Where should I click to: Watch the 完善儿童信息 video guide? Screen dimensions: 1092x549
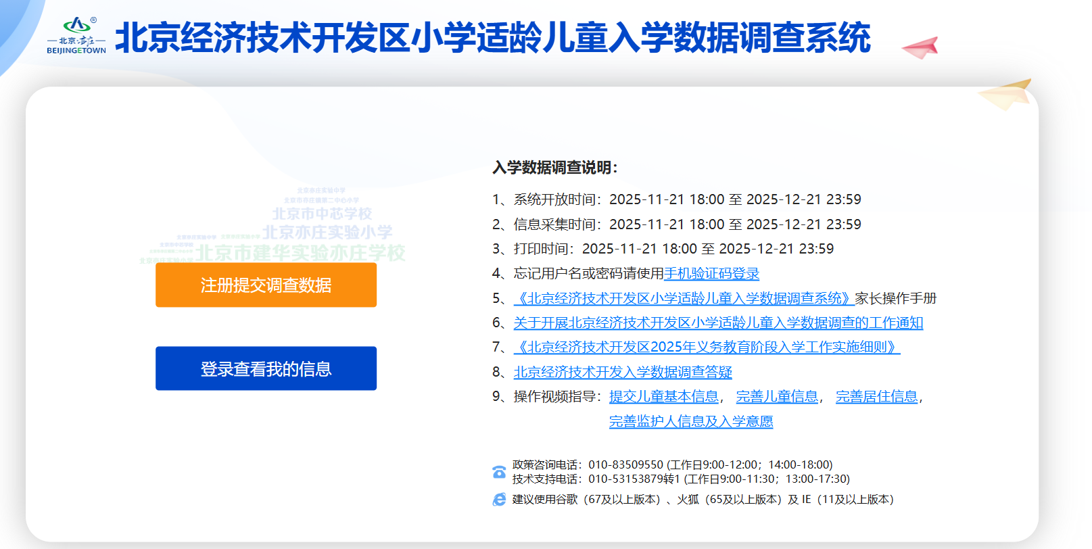777,397
